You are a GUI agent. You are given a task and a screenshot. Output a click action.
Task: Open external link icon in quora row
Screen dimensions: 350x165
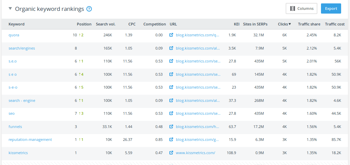pyautogui.click(x=171, y=35)
